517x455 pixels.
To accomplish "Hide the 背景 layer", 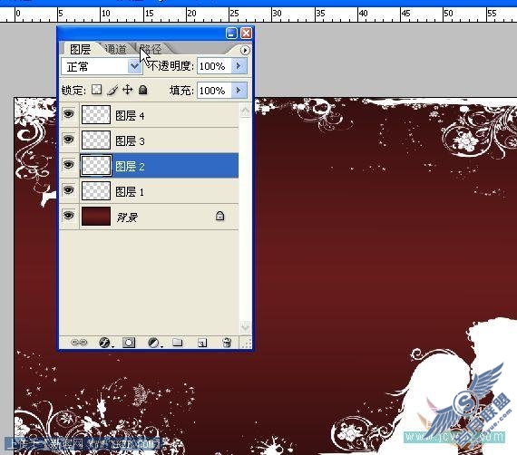I will coord(69,216).
